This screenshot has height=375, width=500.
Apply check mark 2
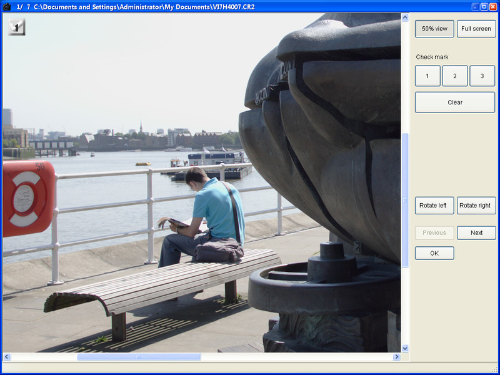point(455,76)
